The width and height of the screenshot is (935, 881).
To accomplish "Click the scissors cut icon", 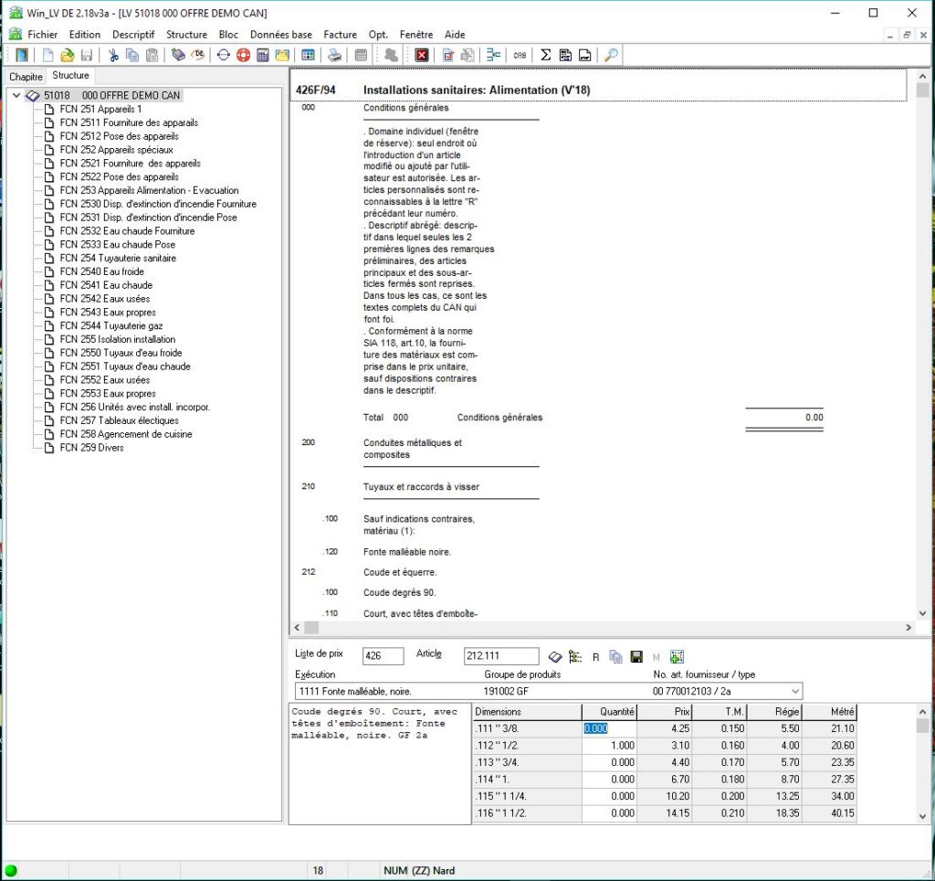I will point(113,56).
